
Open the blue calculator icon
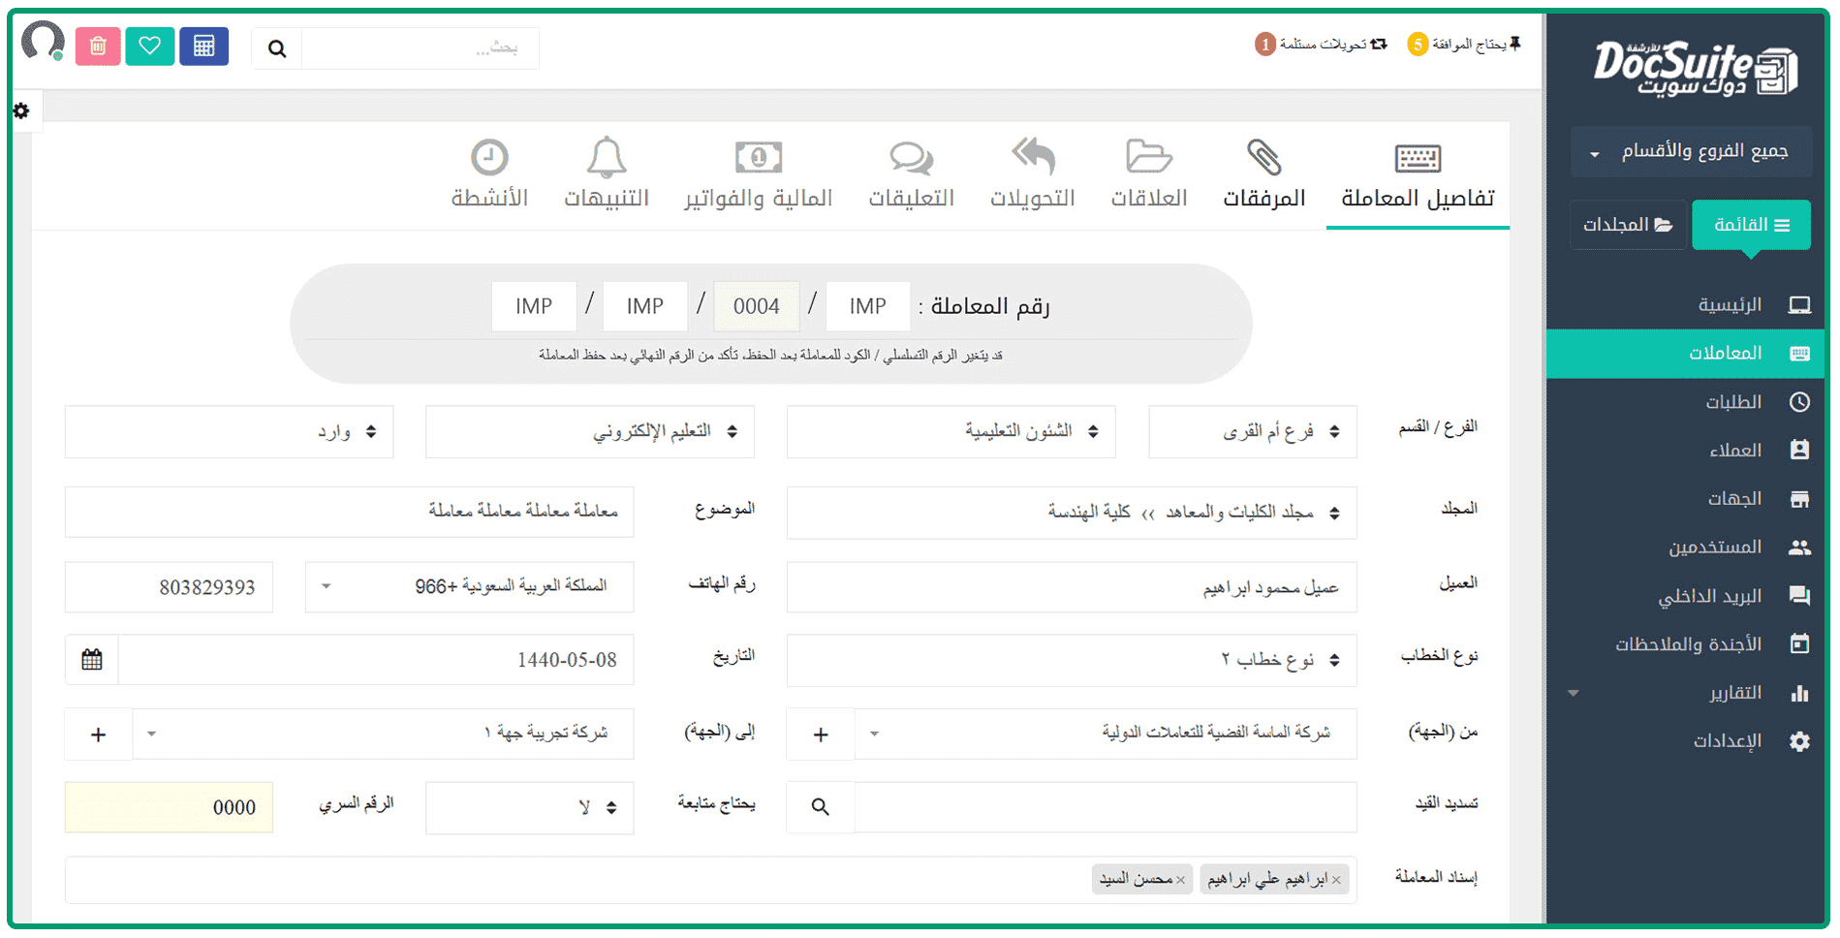point(203,47)
